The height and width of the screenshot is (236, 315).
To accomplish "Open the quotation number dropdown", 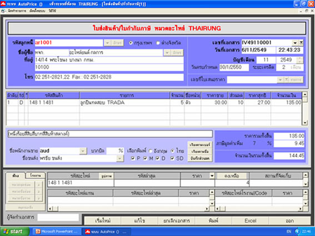I will coord(280,80).
